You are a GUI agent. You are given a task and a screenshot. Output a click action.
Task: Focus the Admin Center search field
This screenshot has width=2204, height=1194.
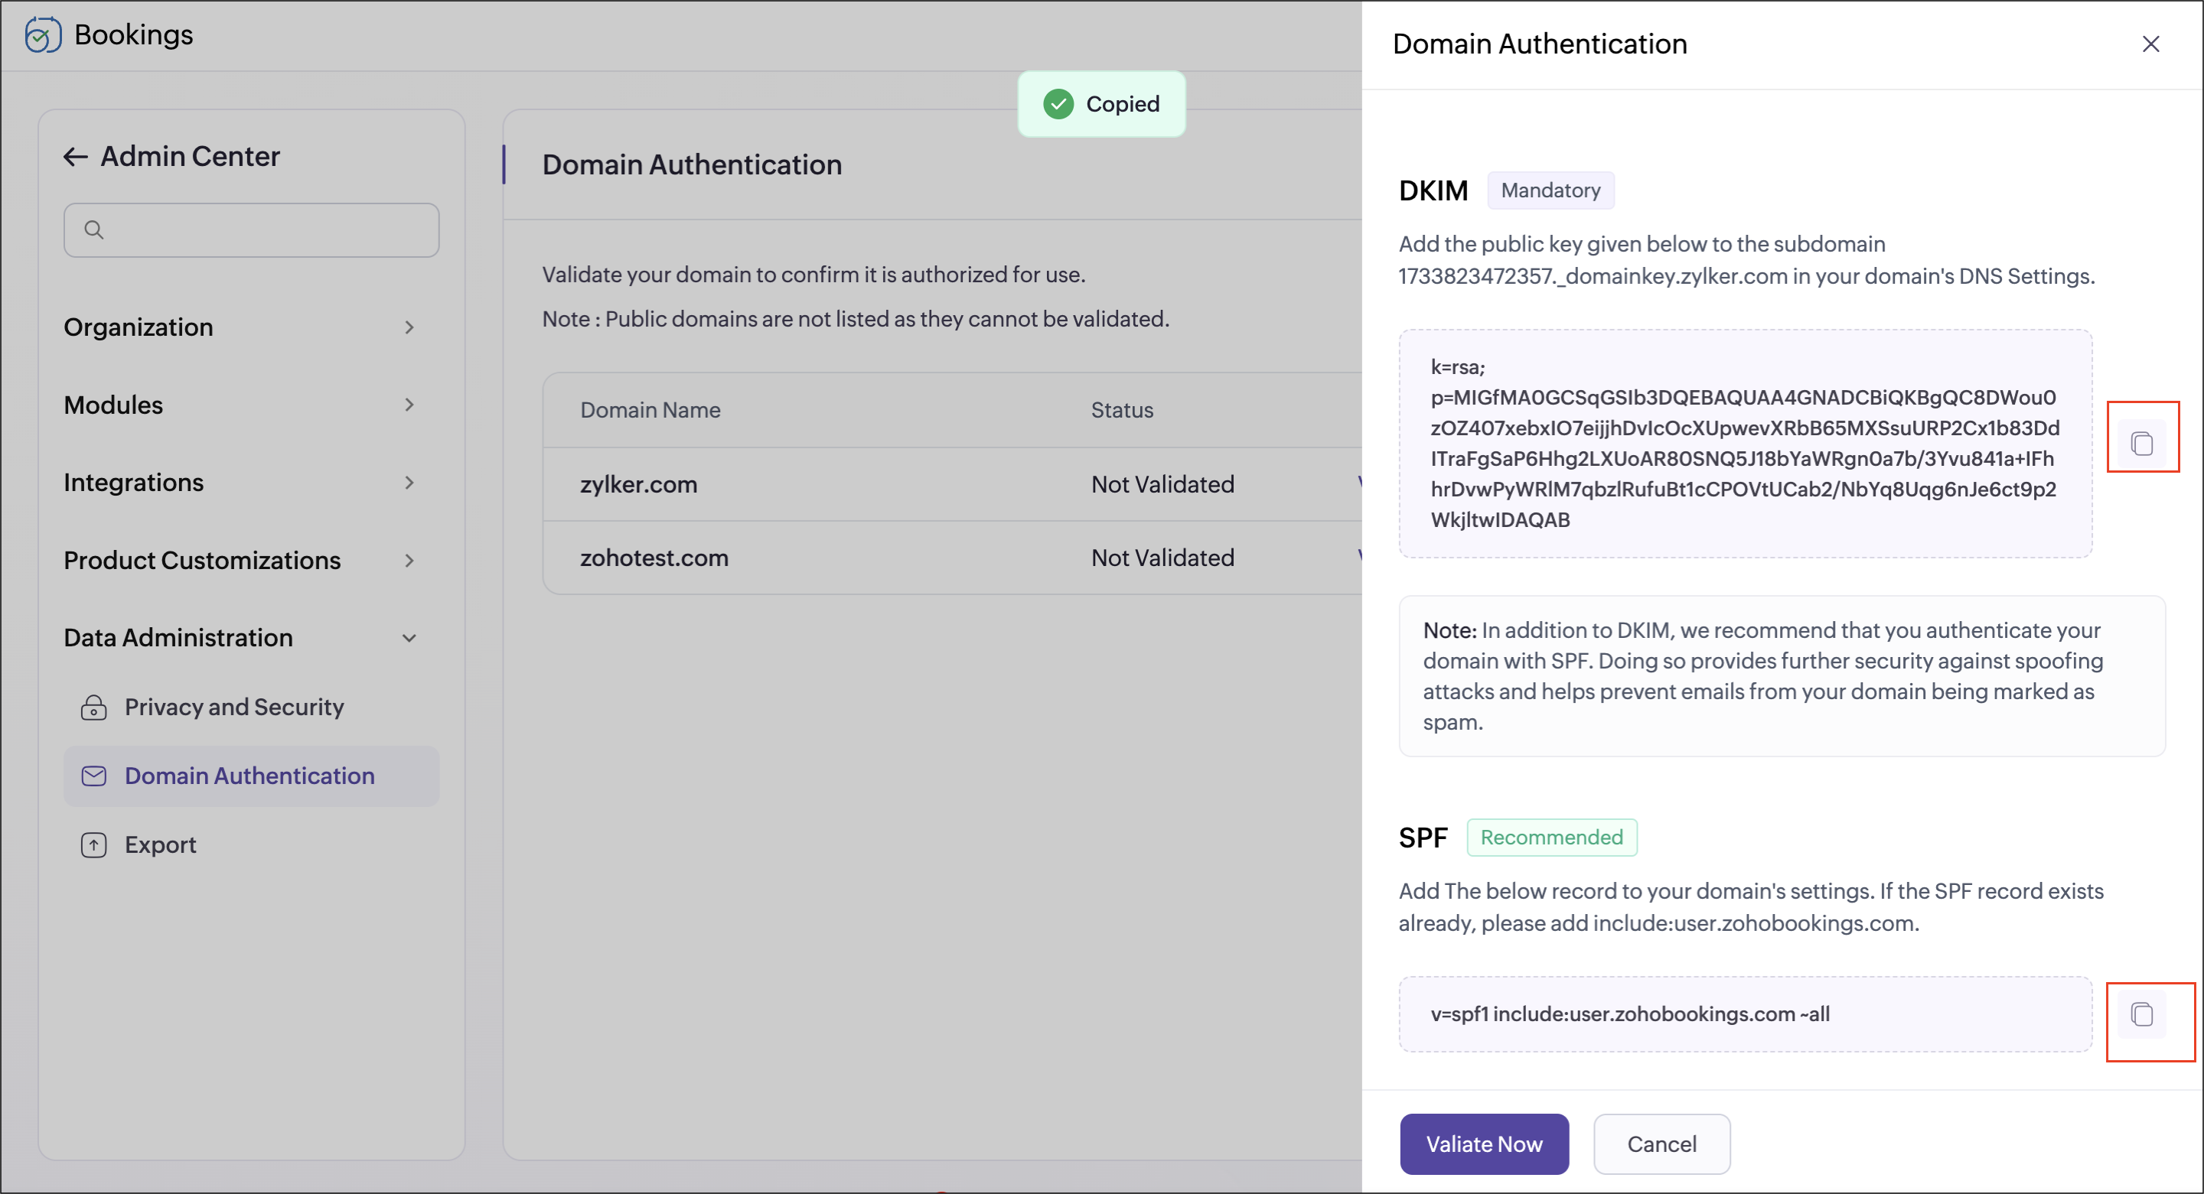point(252,229)
